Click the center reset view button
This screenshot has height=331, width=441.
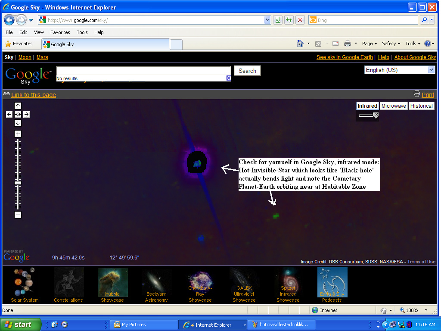pyautogui.click(x=18, y=115)
